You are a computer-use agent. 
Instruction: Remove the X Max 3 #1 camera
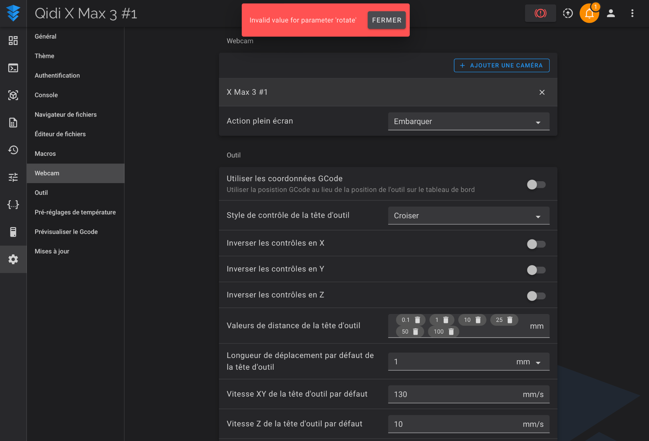(x=542, y=92)
